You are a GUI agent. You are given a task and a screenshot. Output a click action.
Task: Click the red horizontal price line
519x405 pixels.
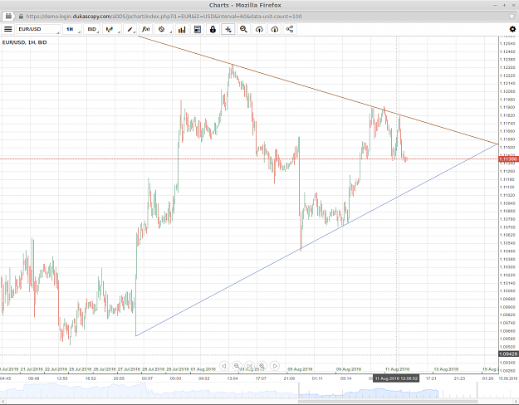pos(249,159)
